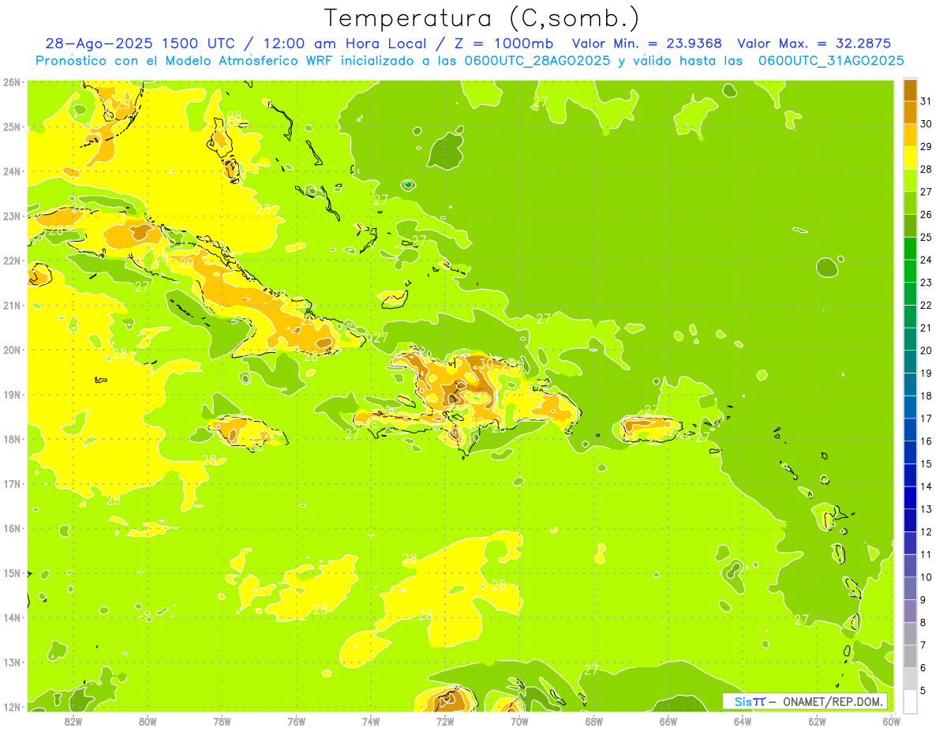Click the bright yellow swatch between 28 and 29
The width and height of the screenshot is (947, 732).
tap(910, 158)
